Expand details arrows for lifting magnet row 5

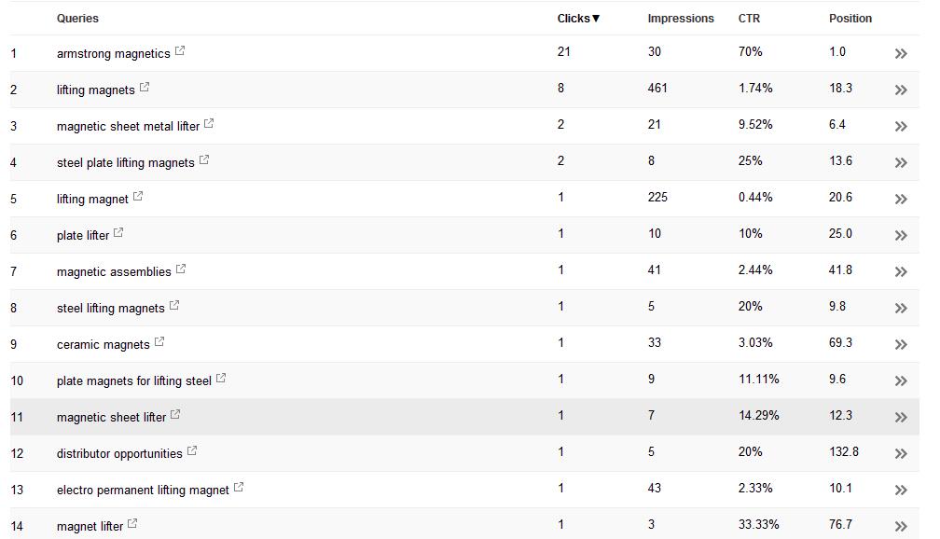click(x=901, y=199)
